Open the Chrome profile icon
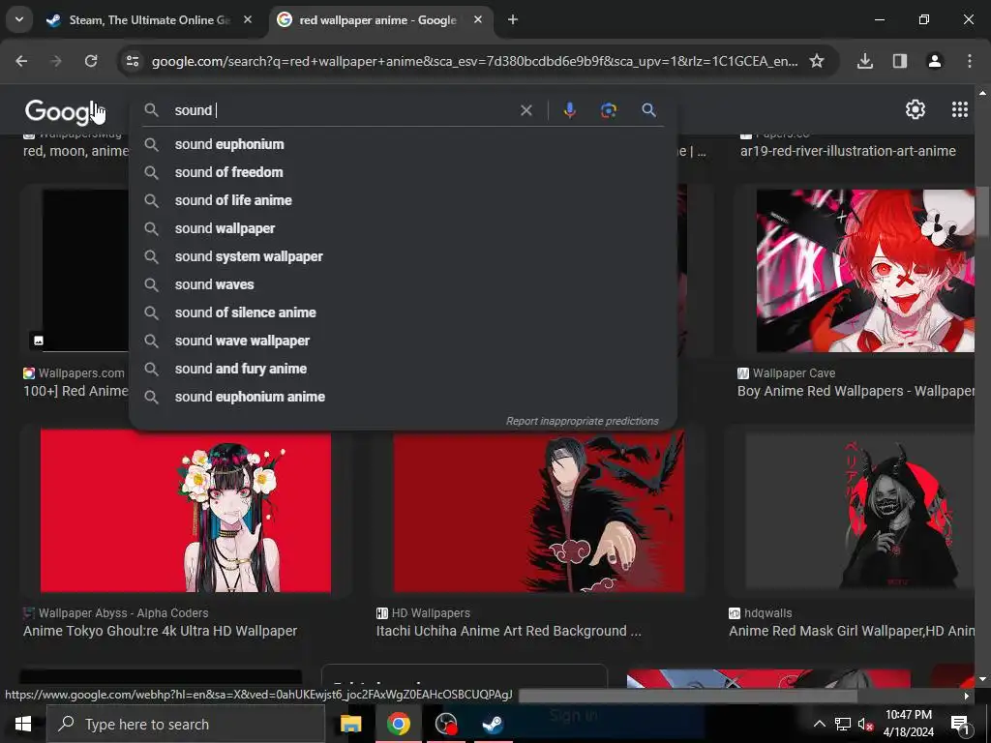The width and height of the screenshot is (991, 743). tap(935, 61)
